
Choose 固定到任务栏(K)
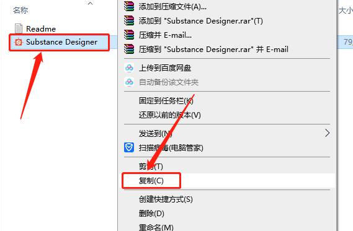pyautogui.click(x=227, y=101)
